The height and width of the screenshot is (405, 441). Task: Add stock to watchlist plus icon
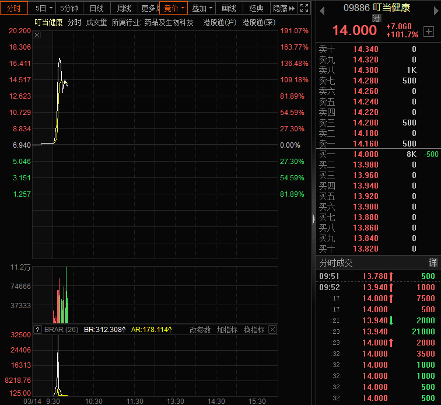[429, 32]
